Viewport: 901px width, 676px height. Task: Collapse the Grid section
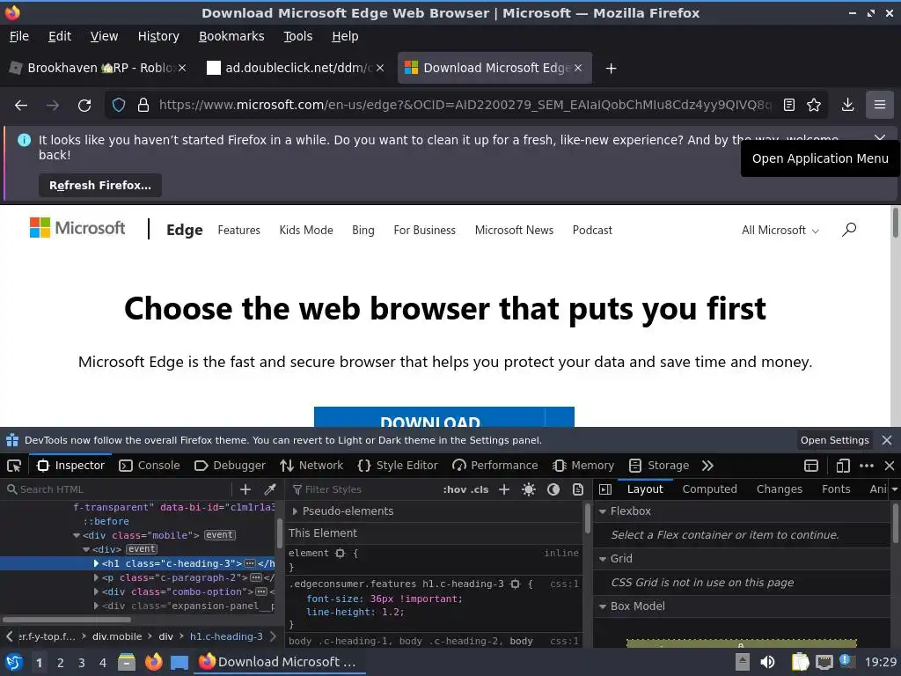(602, 559)
